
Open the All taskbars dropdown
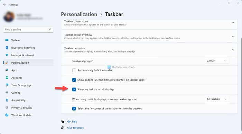coord(217,99)
